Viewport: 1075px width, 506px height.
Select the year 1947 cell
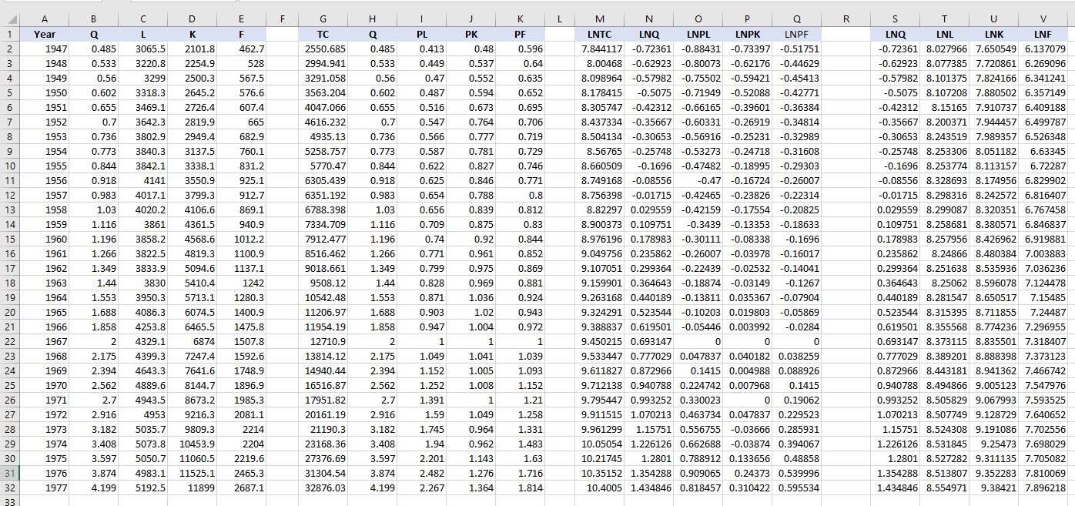tap(44, 49)
